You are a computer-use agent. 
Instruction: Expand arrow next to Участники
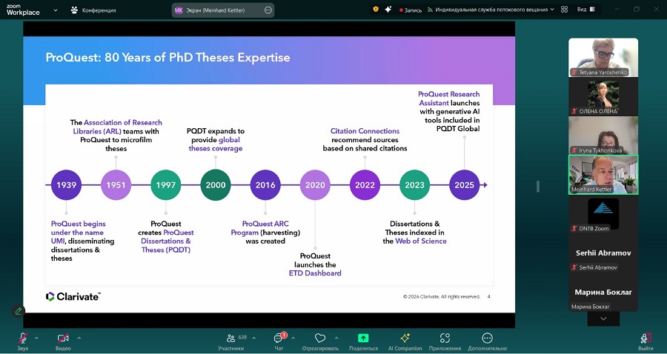[x=254, y=338]
